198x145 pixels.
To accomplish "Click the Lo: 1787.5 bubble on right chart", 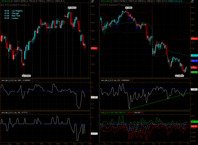I will tap(179, 75).
